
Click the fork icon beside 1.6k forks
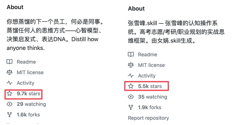pyautogui.click(x=10, y=115)
